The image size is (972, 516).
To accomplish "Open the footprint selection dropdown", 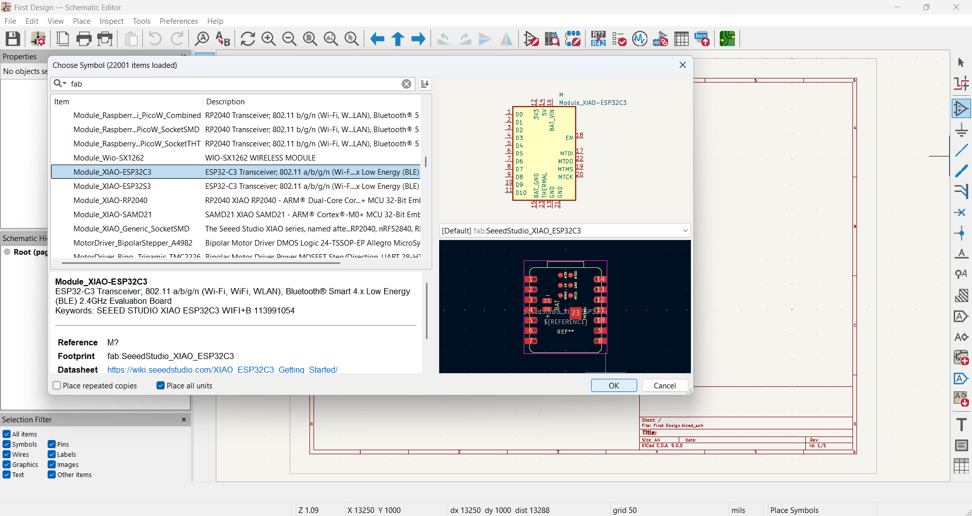I will (x=565, y=230).
